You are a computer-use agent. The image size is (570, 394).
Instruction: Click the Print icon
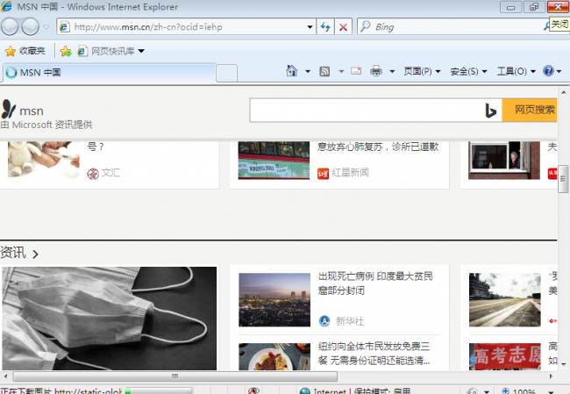pyautogui.click(x=376, y=71)
